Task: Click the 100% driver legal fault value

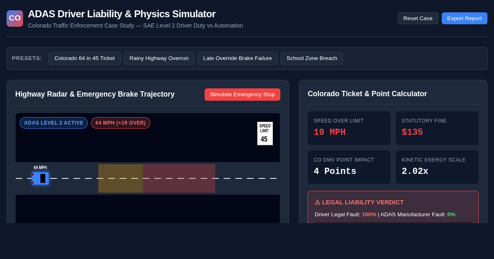Action: pyautogui.click(x=369, y=215)
